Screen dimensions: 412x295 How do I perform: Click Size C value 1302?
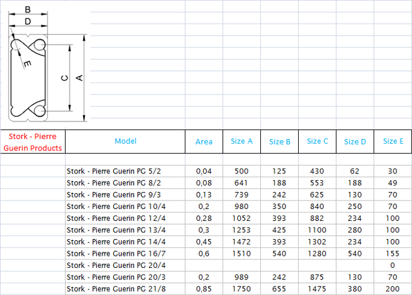[x=317, y=241]
